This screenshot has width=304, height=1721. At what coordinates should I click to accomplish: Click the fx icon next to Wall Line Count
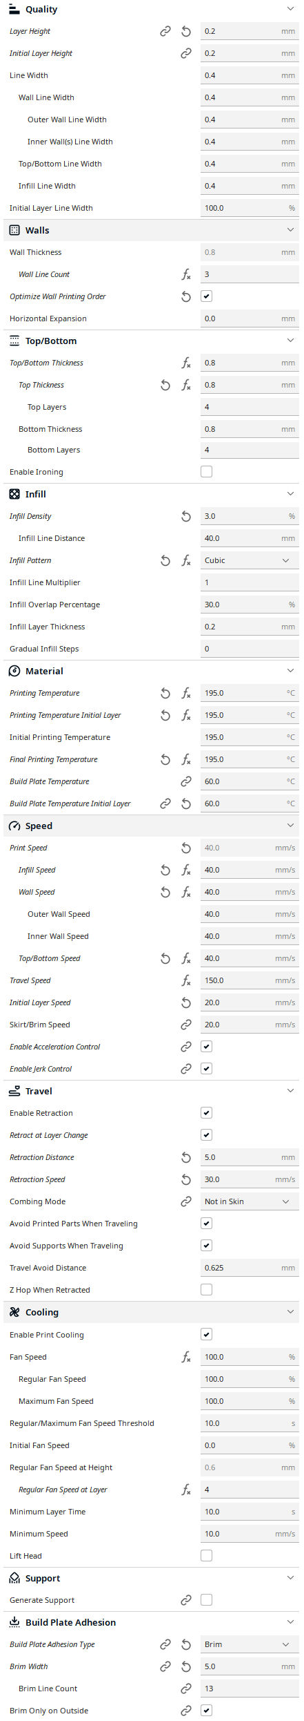[186, 274]
